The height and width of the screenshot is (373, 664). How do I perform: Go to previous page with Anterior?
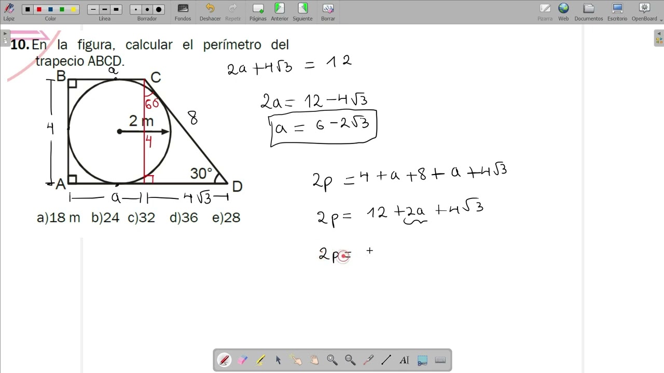click(280, 11)
